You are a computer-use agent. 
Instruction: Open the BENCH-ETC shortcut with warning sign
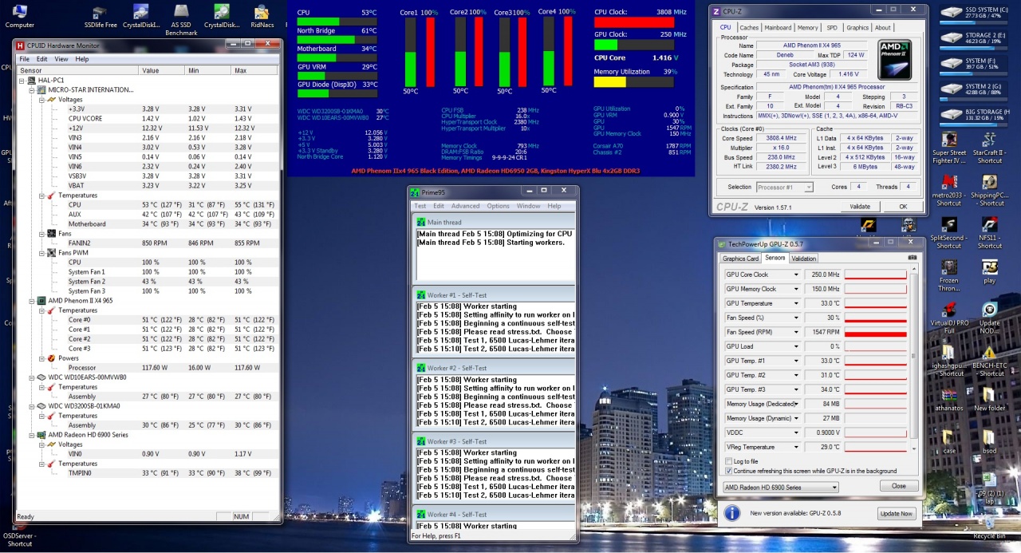[x=990, y=361]
